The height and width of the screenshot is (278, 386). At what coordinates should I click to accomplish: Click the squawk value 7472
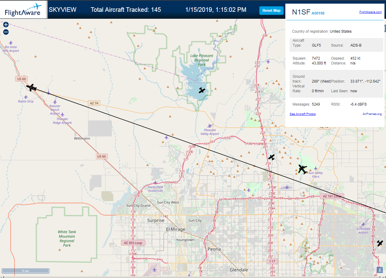point(316,58)
